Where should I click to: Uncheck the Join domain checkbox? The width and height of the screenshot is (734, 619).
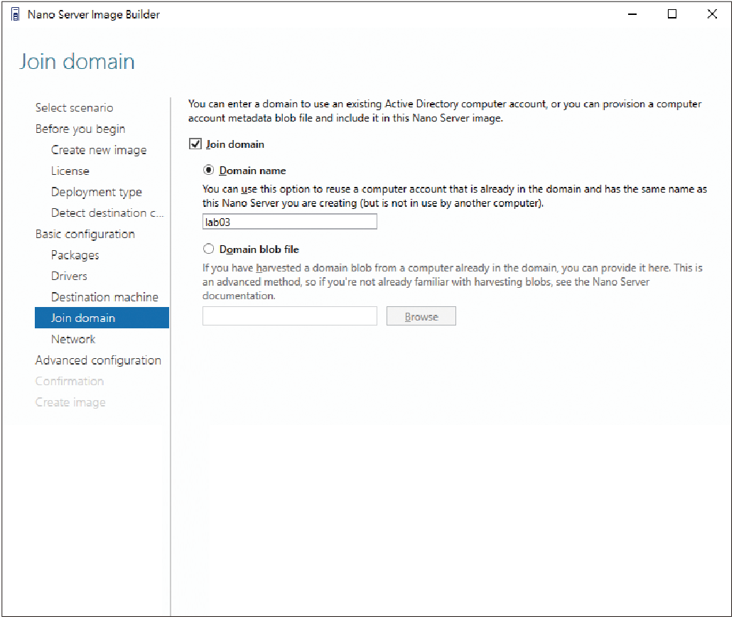click(195, 144)
